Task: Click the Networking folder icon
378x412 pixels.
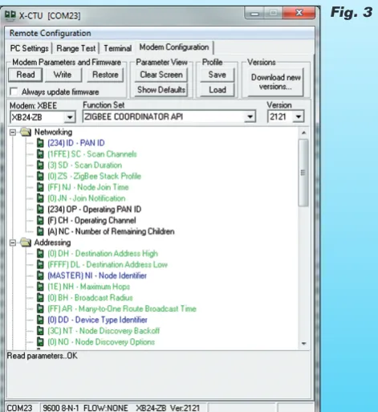Action: 26,132
